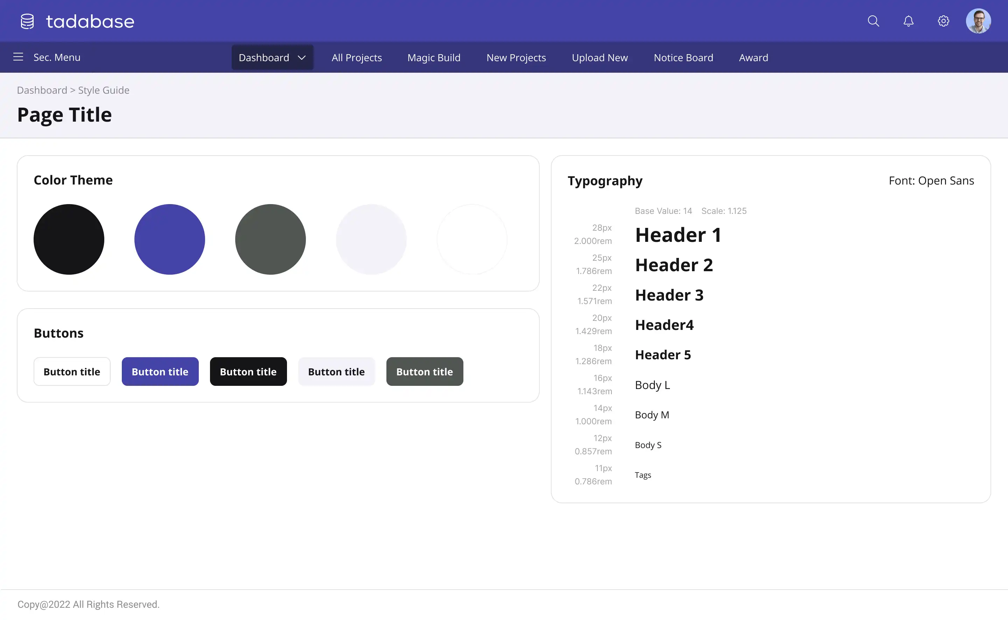1008x620 pixels.
Task: Open the Sec. Menu label
Action: click(x=57, y=57)
